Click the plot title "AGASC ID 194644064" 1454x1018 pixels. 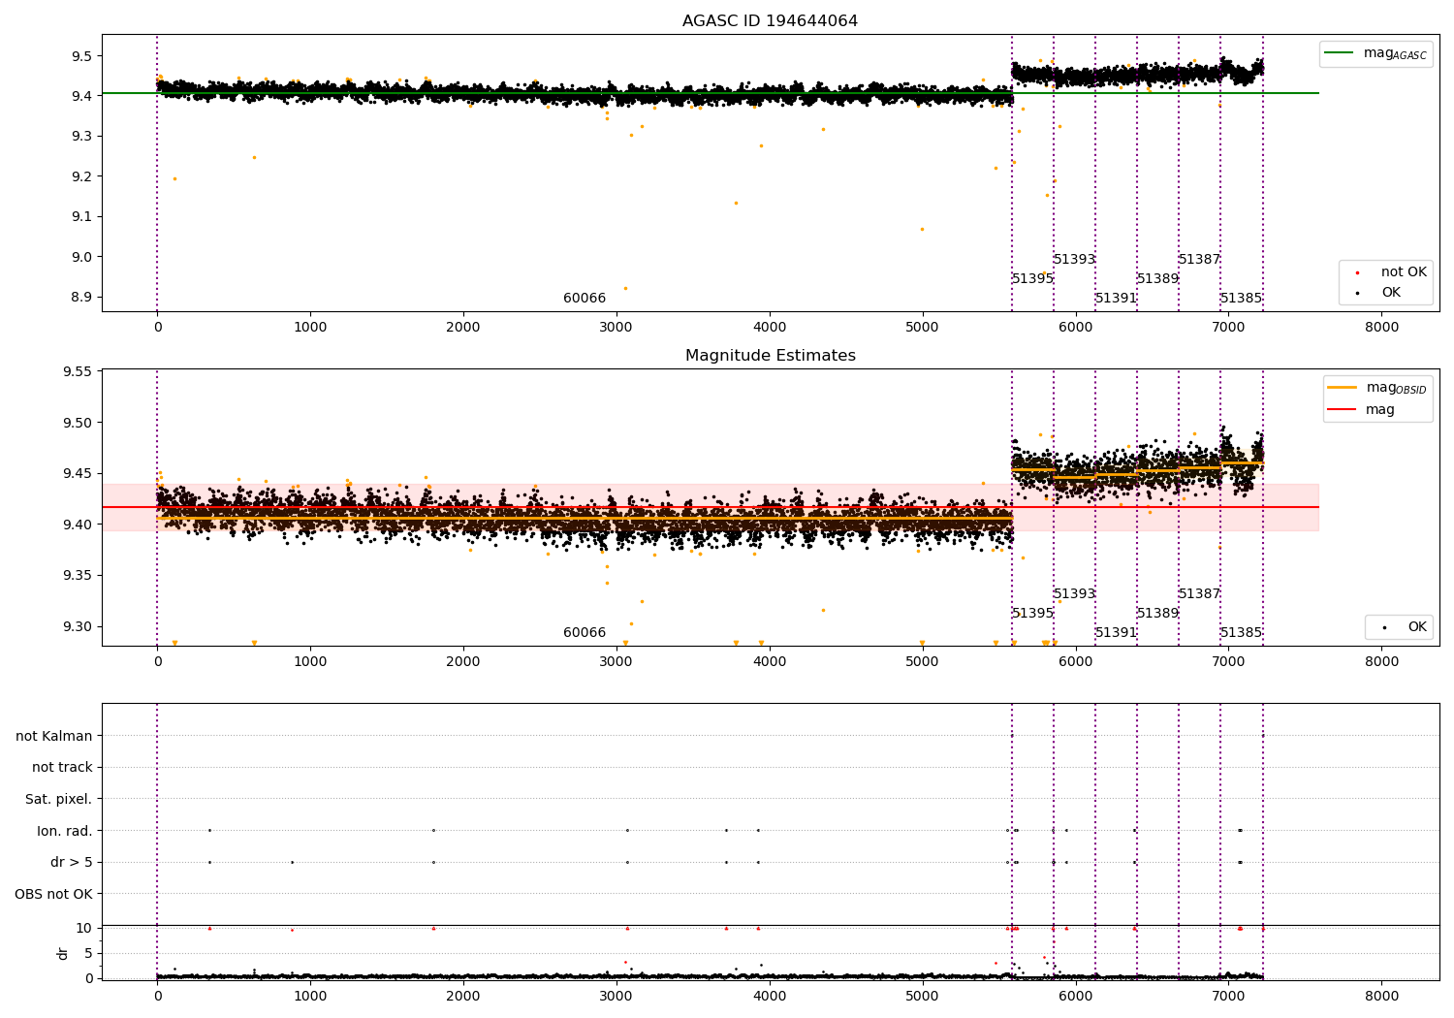[x=770, y=21]
